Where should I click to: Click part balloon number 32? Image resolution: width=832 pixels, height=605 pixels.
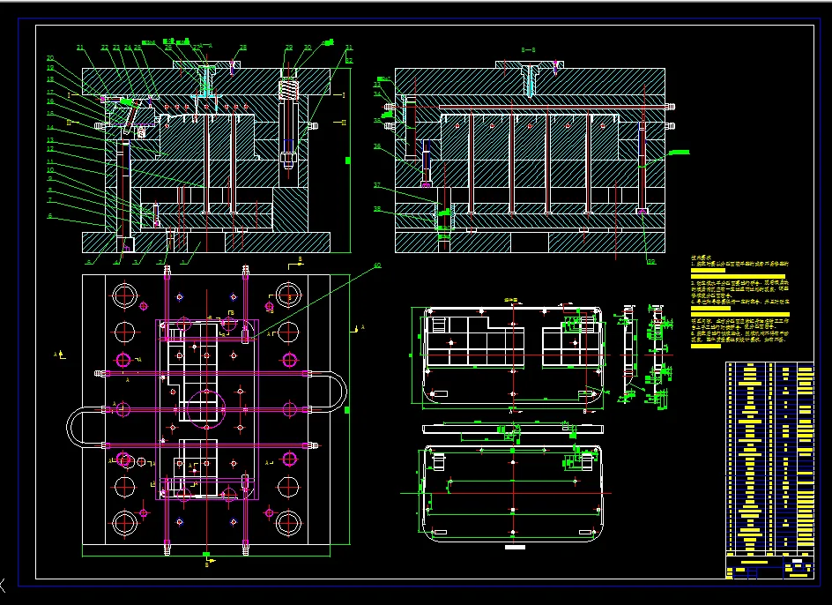coord(349,61)
